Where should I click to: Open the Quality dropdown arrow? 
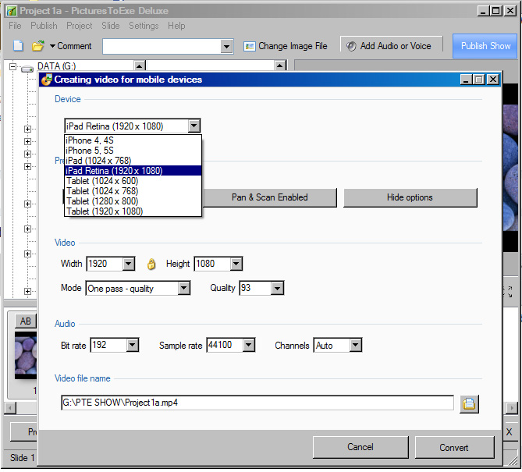pos(277,289)
